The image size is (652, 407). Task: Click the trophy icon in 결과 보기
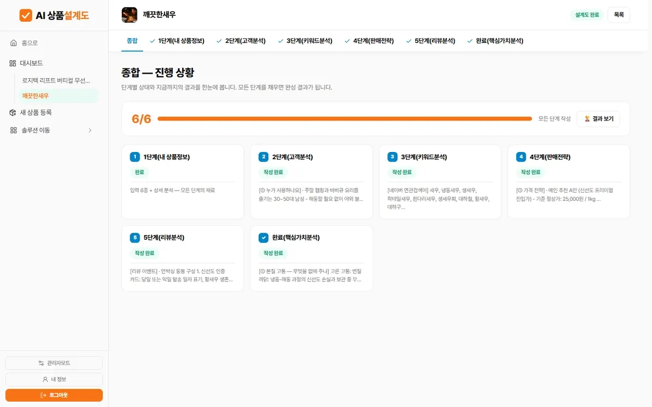(x=587, y=118)
